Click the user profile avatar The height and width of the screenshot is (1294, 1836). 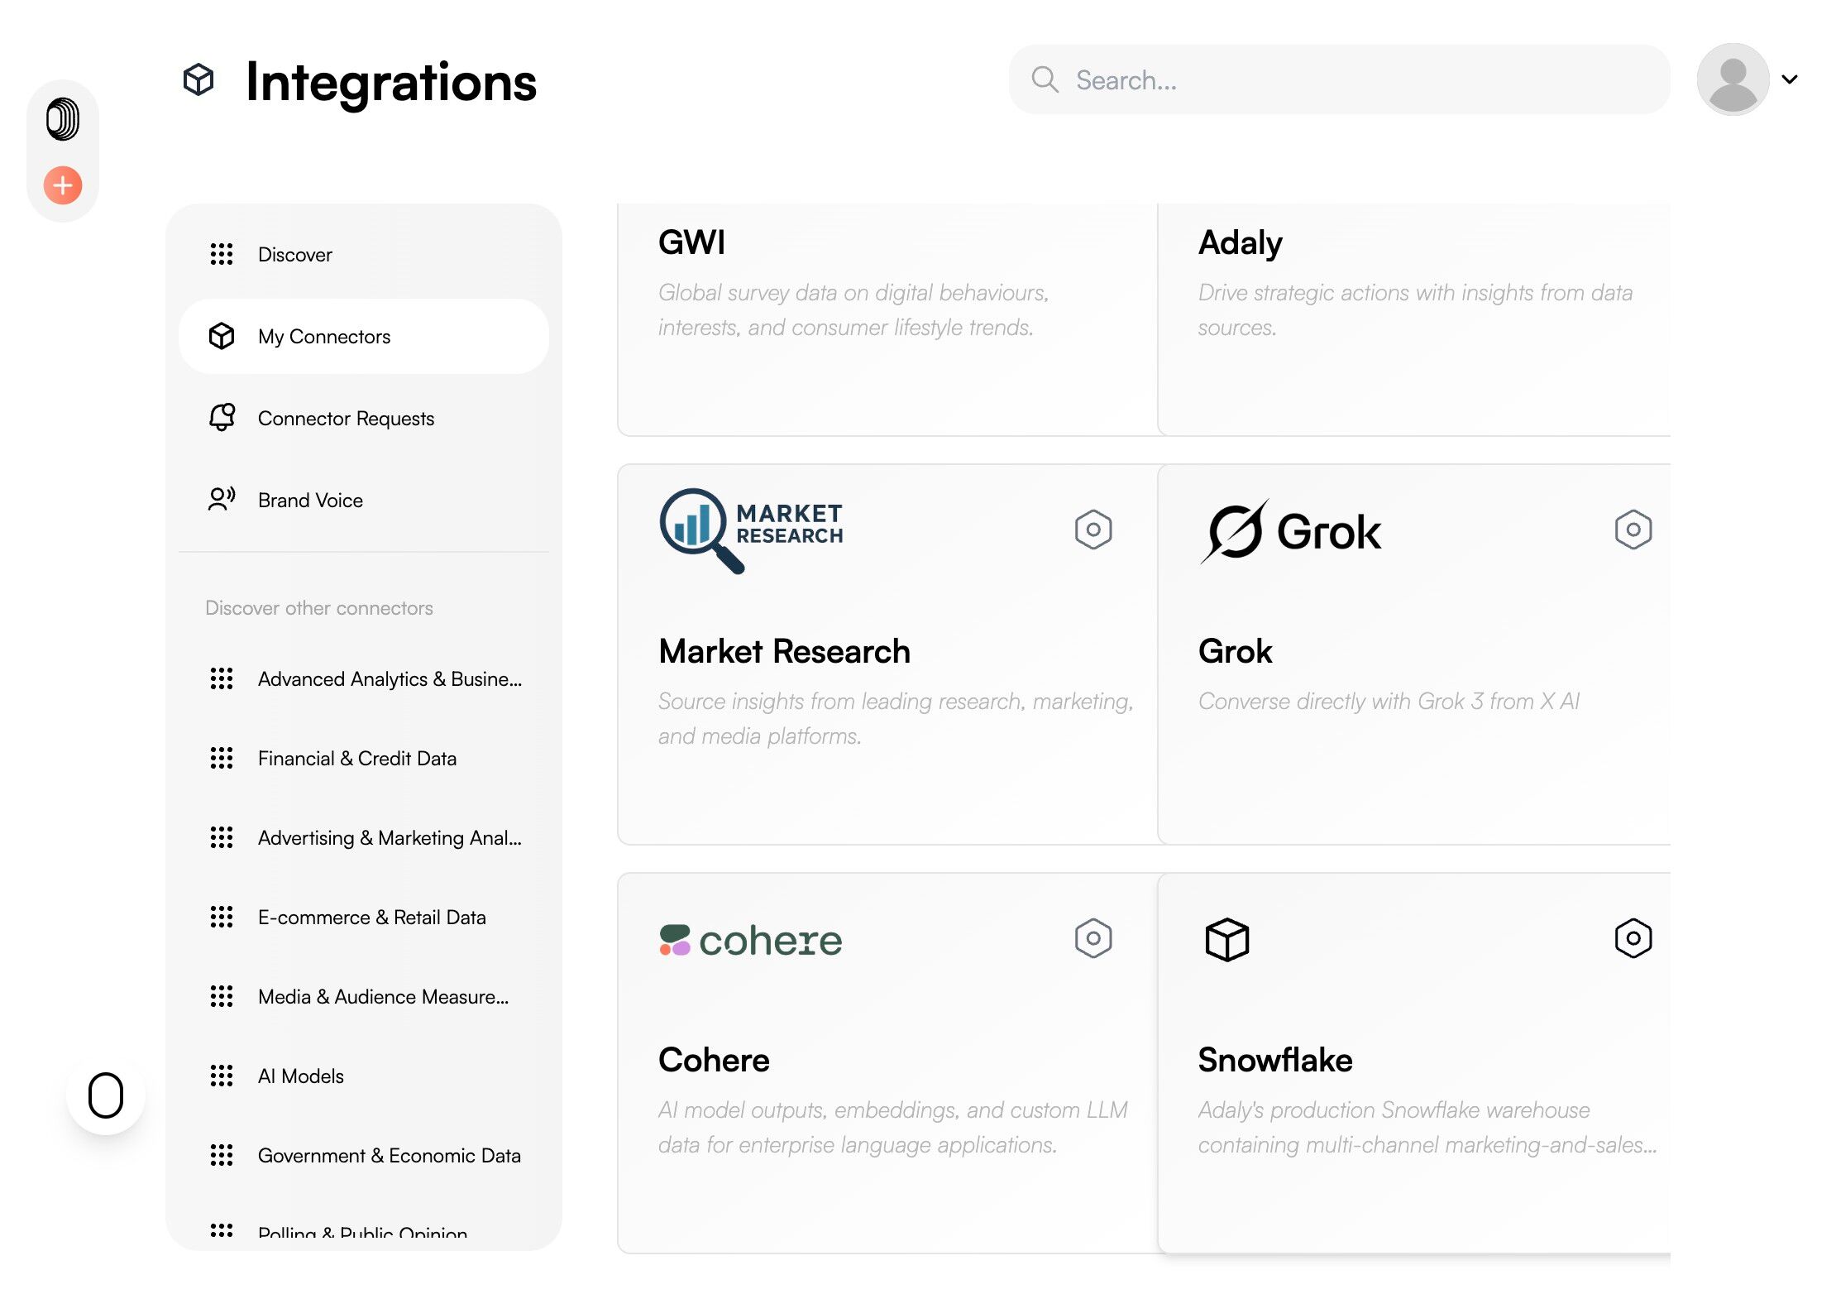click(1733, 79)
